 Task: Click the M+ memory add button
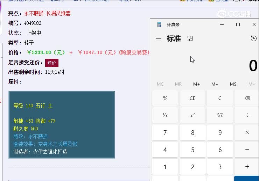[x=197, y=84]
